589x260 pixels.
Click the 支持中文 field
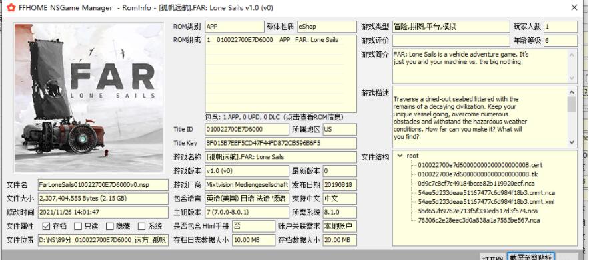pos(340,199)
